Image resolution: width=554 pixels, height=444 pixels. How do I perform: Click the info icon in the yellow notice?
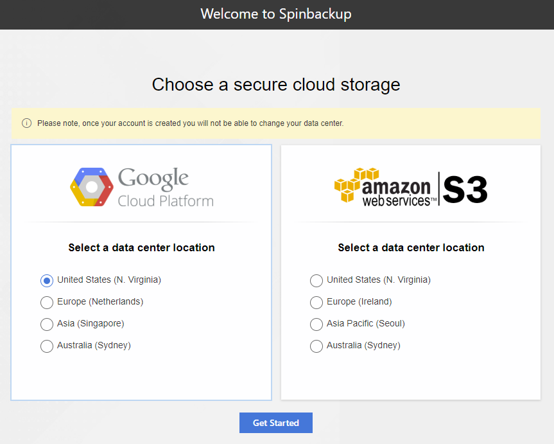[x=26, y=123]
